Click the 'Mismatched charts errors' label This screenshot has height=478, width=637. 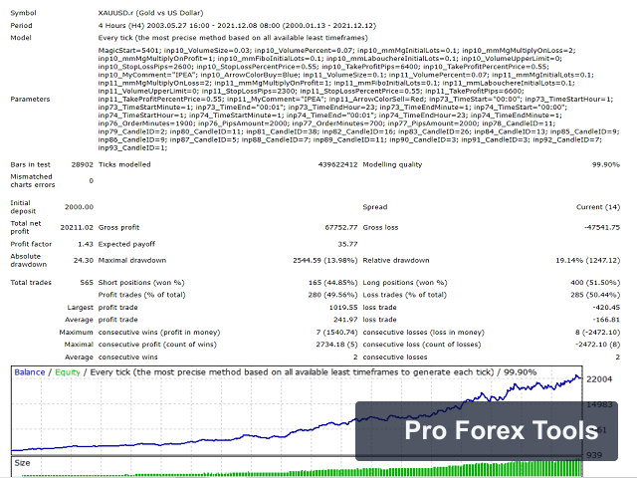33,181
